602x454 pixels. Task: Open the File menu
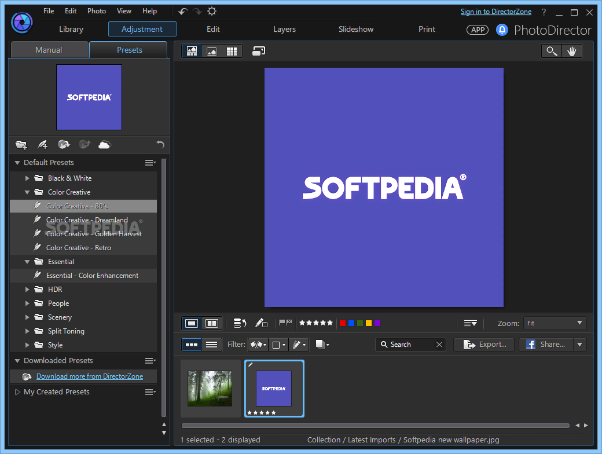click(x=49, y=11)
